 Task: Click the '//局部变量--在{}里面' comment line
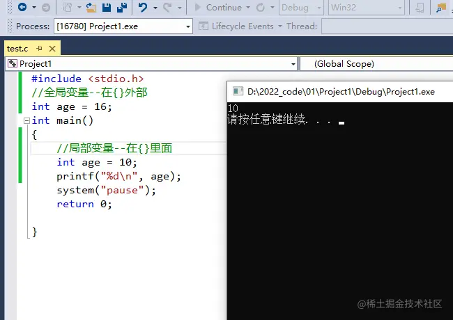(x=114, y=148)
